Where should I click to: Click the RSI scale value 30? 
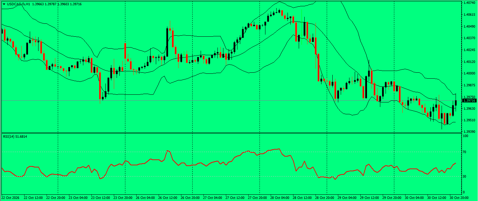click(465, 176)
